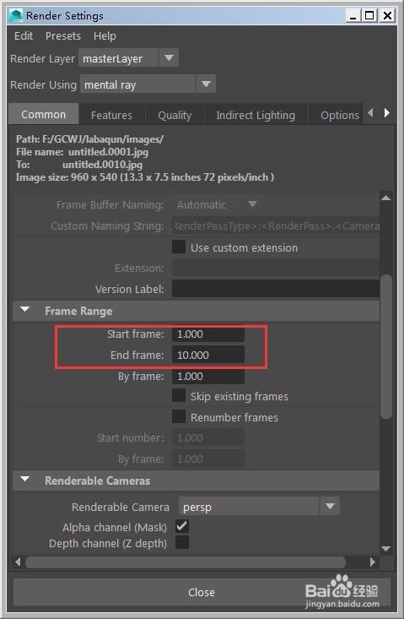Switch to the Quality tab
Screen dimensions: 404x619
pos(175,116)
